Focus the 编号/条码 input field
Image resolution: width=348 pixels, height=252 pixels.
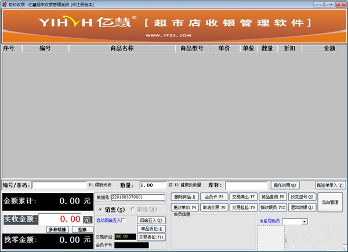59,185
